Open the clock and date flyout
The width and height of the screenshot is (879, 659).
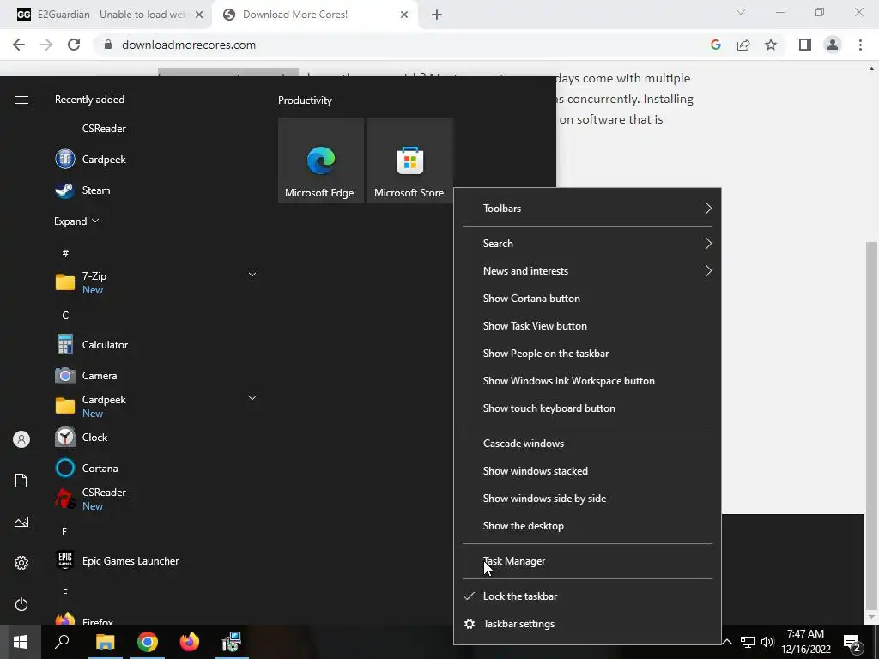805,642
